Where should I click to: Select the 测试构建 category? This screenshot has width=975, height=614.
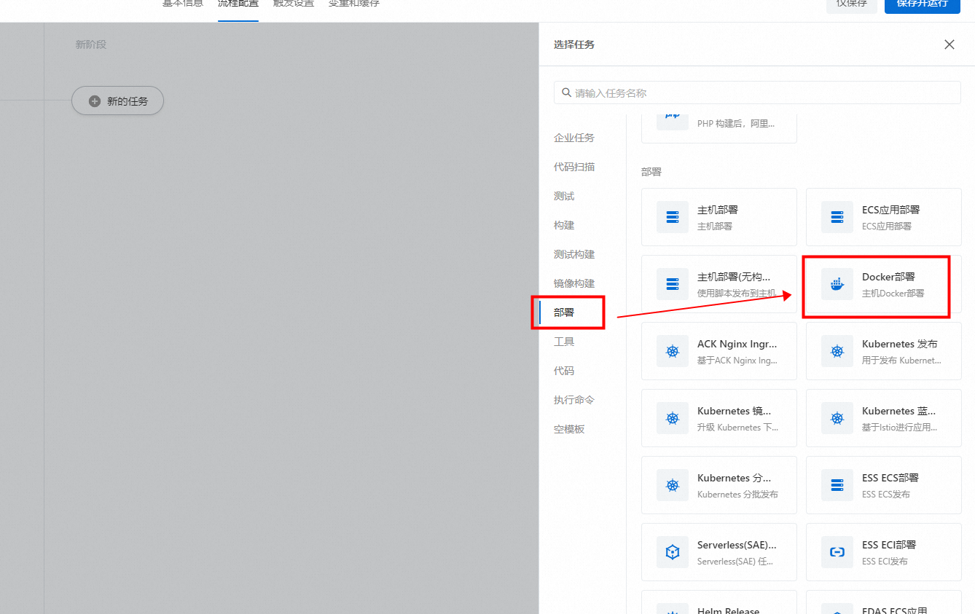[x=574, y=254]
